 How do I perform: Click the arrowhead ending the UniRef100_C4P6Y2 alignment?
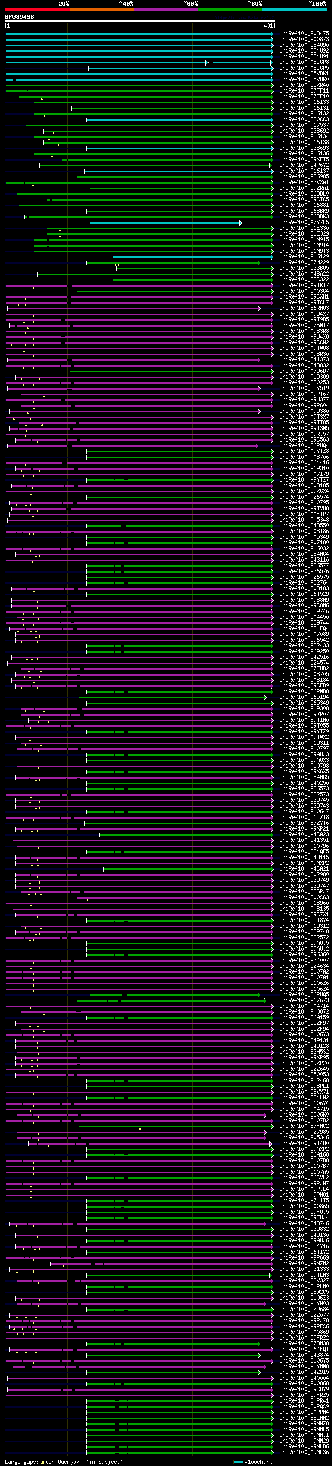(271, 165)
